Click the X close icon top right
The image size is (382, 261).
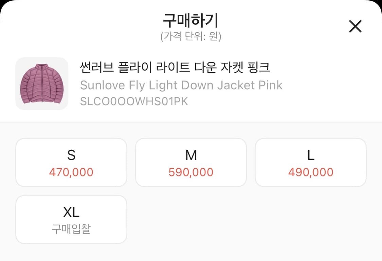pyautogui.click(x=355, y=26)
